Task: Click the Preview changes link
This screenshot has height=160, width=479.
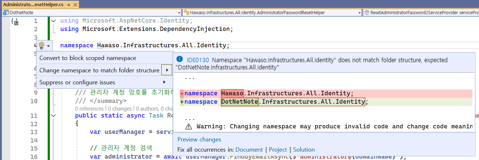Action: (199, 140)
